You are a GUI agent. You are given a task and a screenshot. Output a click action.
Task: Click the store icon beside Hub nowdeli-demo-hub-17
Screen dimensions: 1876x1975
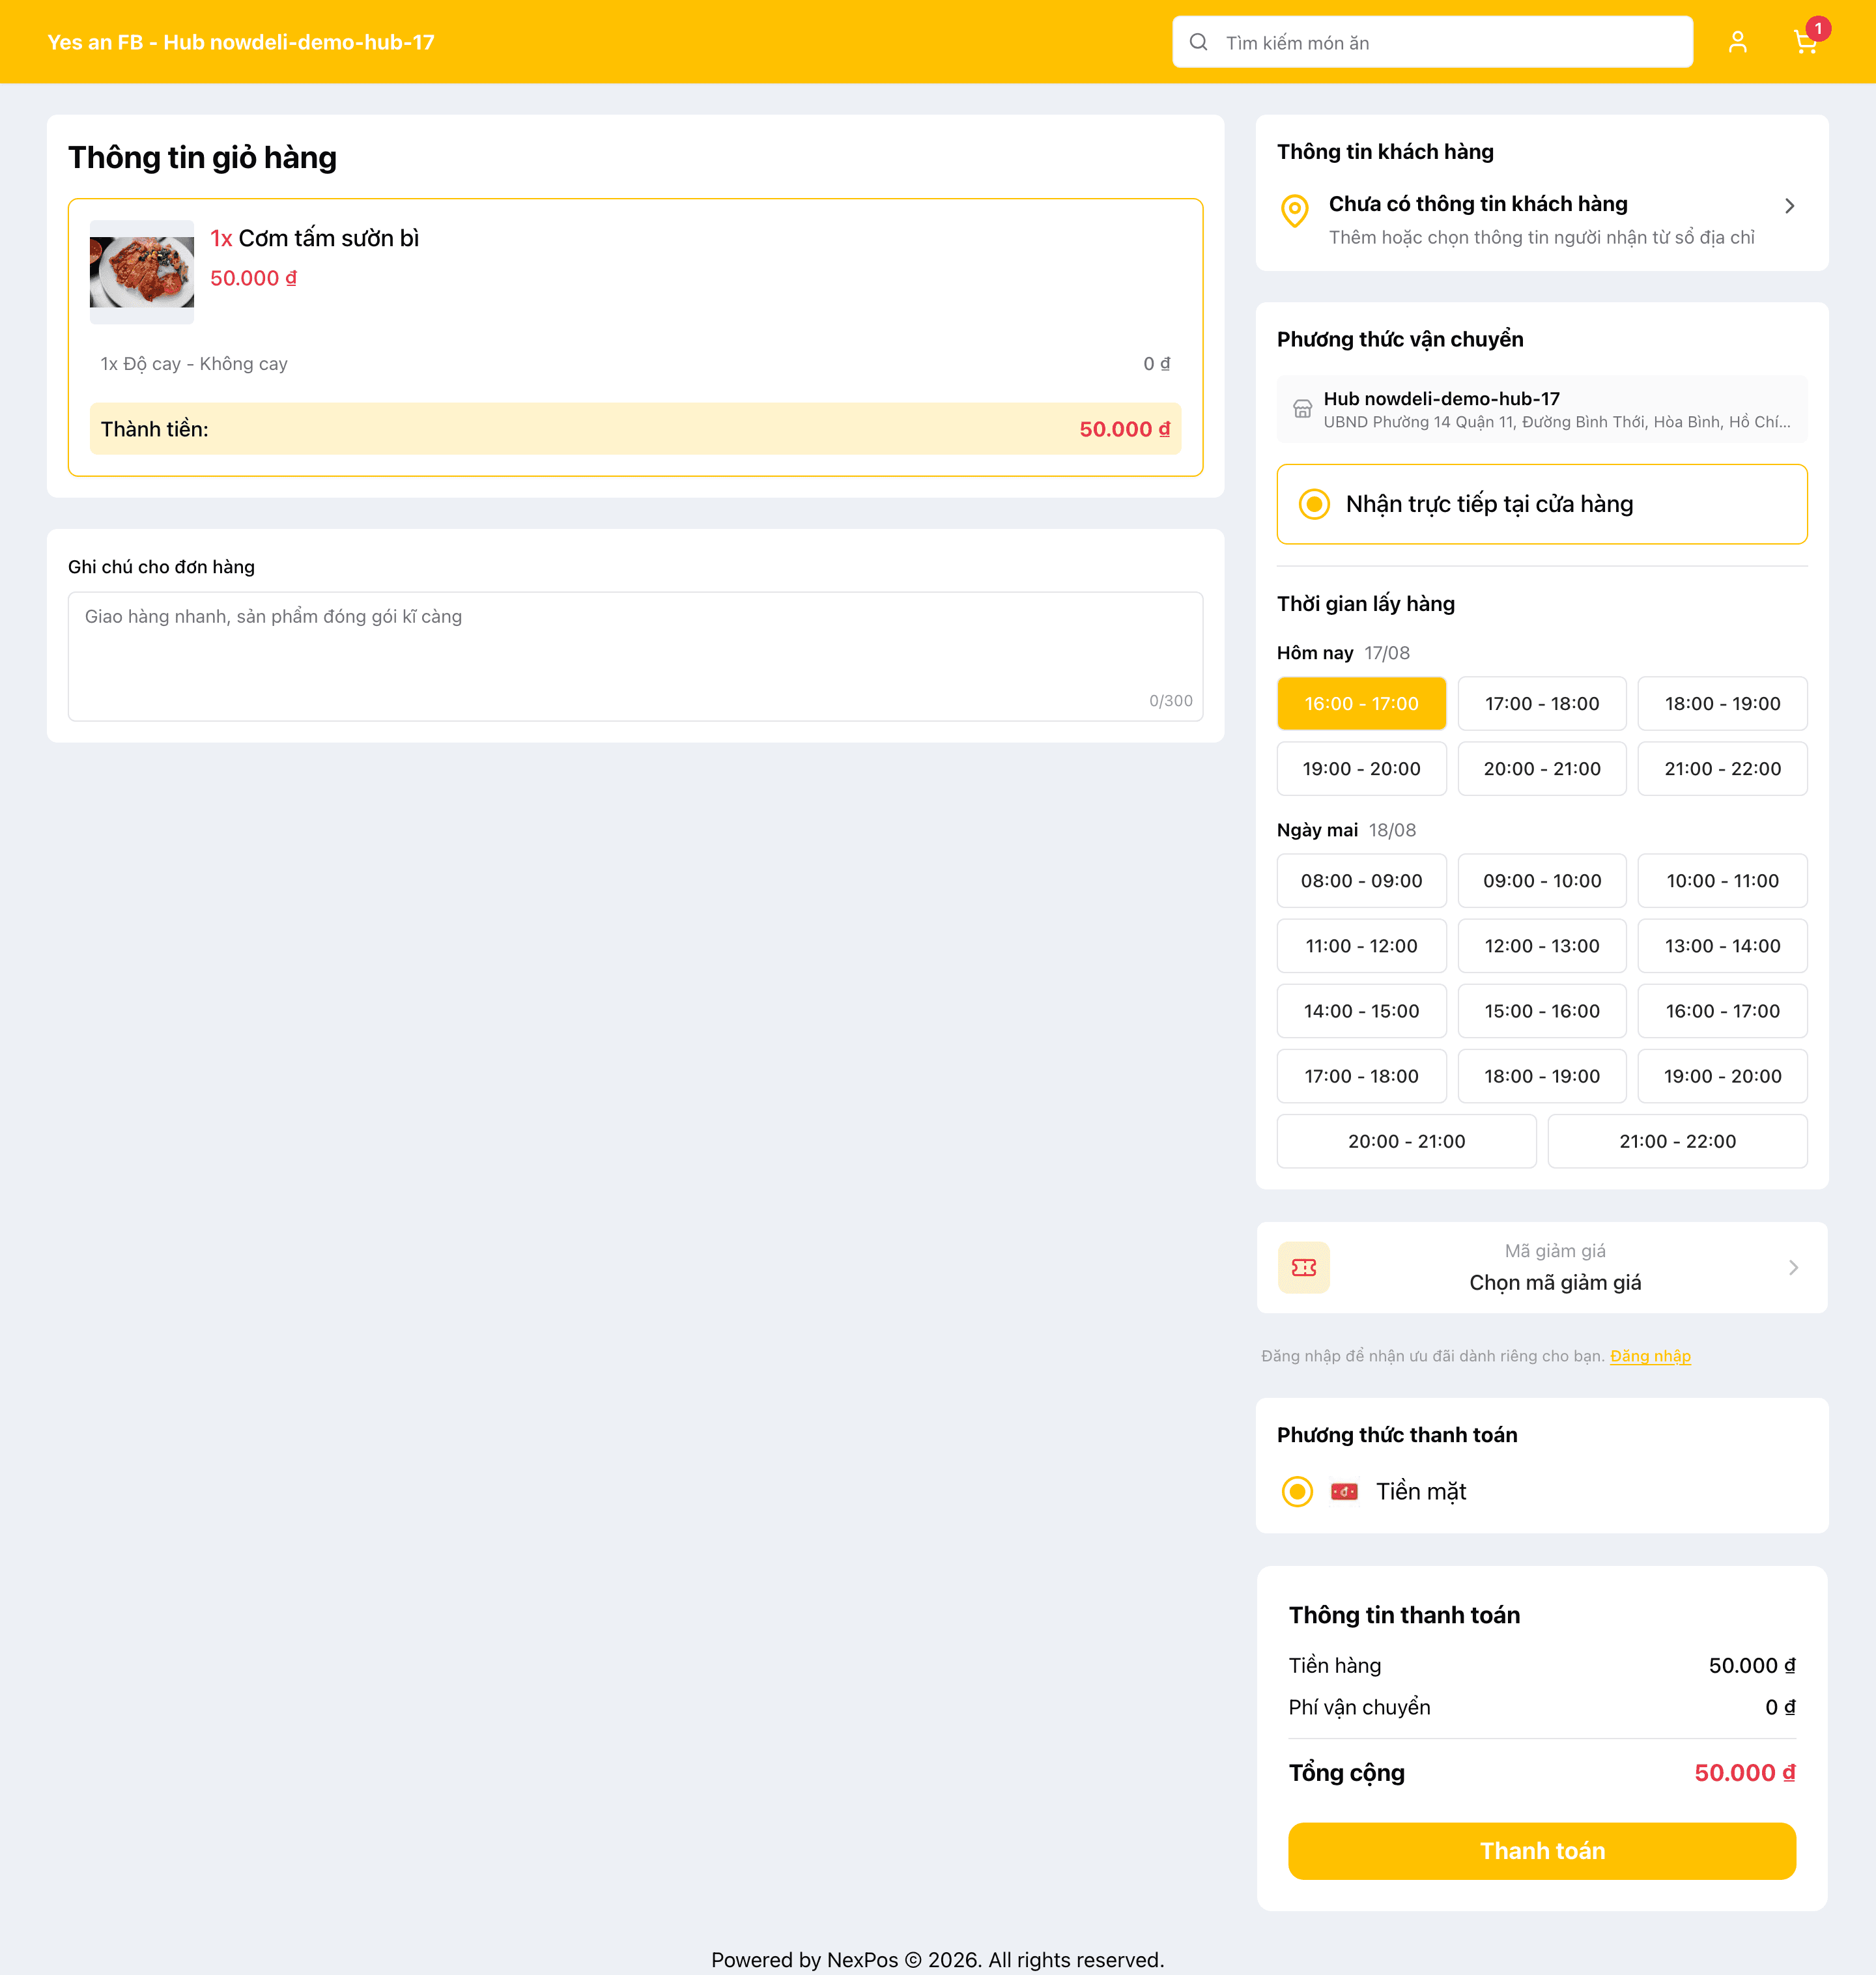click(1302, 409)
